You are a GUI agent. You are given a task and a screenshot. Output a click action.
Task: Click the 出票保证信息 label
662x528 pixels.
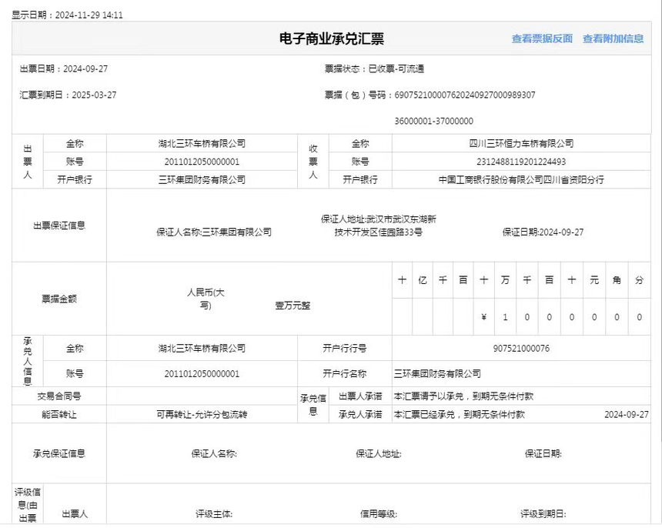pos(59,226)
